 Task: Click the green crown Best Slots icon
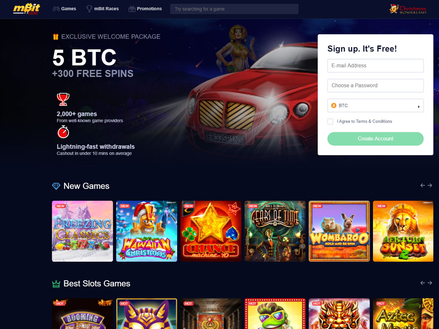tap(56, 284)
